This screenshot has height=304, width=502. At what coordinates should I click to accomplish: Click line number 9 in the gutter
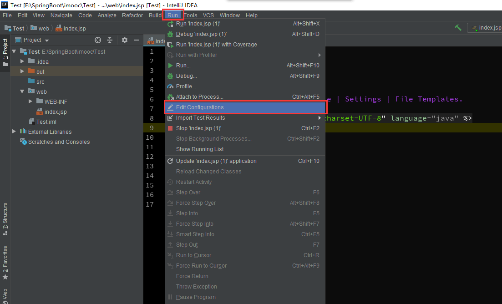point(152,128)
